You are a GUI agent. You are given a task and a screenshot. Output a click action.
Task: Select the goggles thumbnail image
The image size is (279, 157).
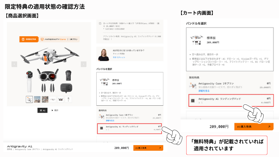pyautogui.click(x=61, y=99)
